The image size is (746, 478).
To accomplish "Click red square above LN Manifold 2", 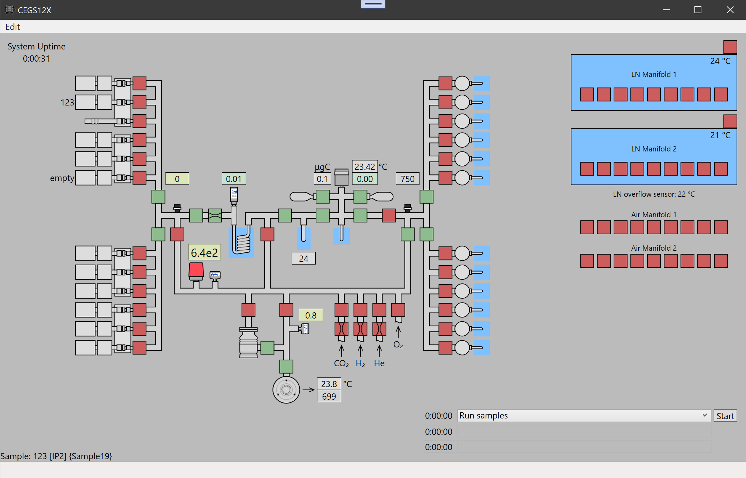I will (x=730, y=121).
